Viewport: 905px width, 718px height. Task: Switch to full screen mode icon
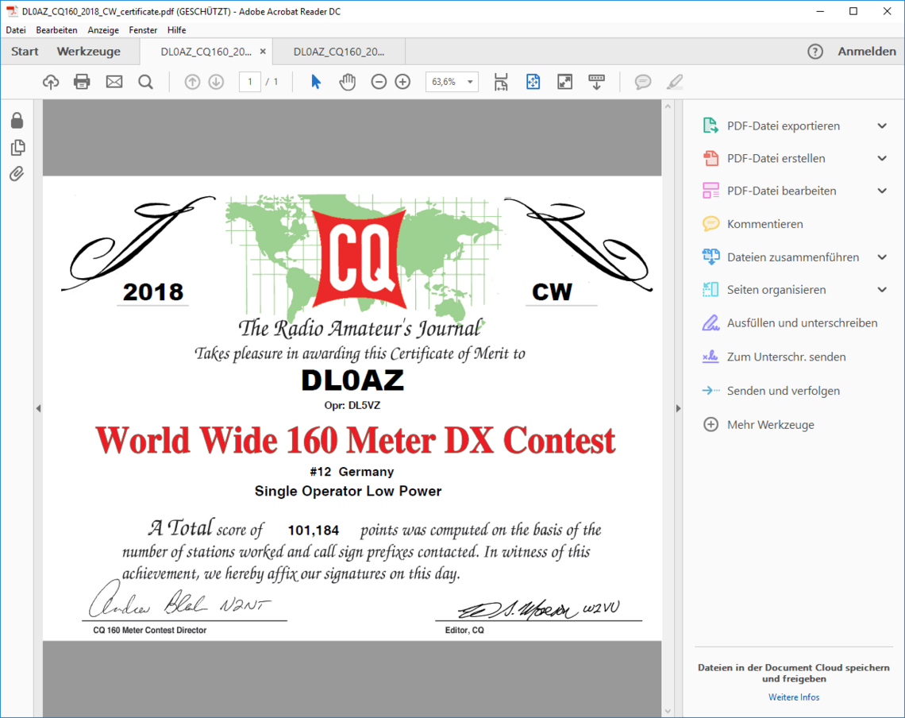(565, 82)
